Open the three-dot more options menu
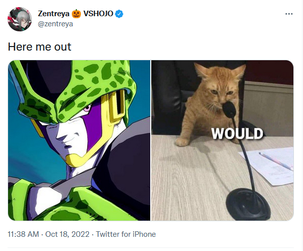303x251 pixels. [289, 14]
